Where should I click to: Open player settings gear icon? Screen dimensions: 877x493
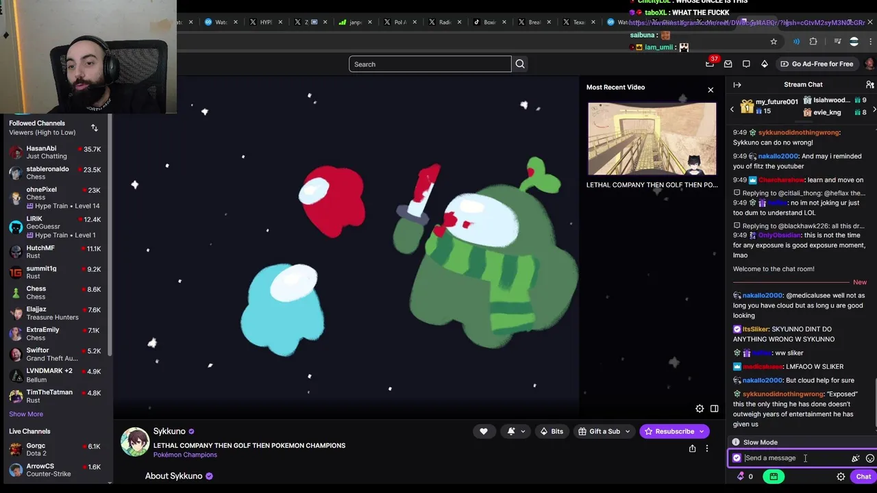(700, 409)
